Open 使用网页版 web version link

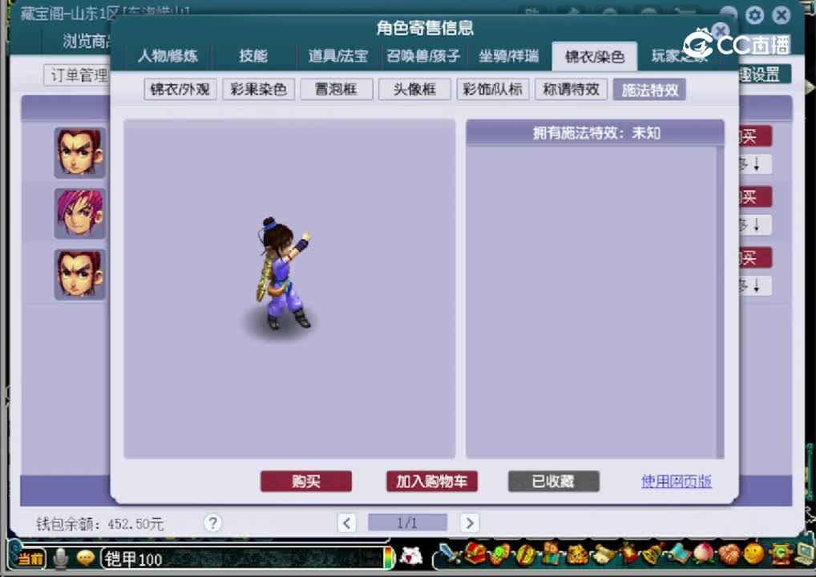pyautogui.click(x=676, y=481)
